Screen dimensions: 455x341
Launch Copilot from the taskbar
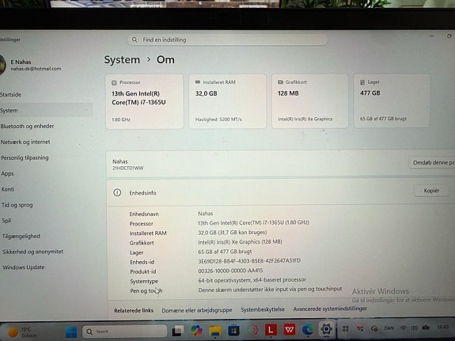[196, 331]
